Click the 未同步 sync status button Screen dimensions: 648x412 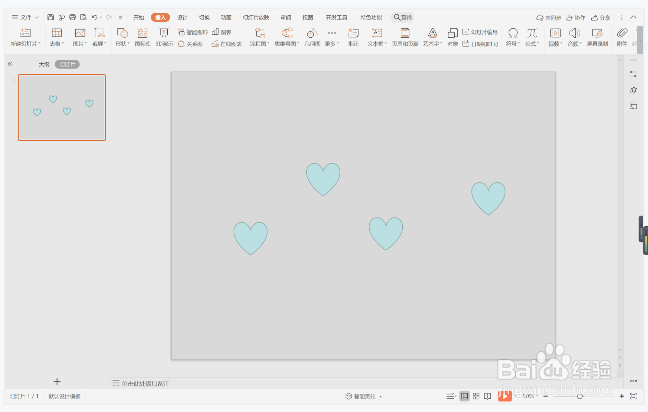(x=549, y=18)
